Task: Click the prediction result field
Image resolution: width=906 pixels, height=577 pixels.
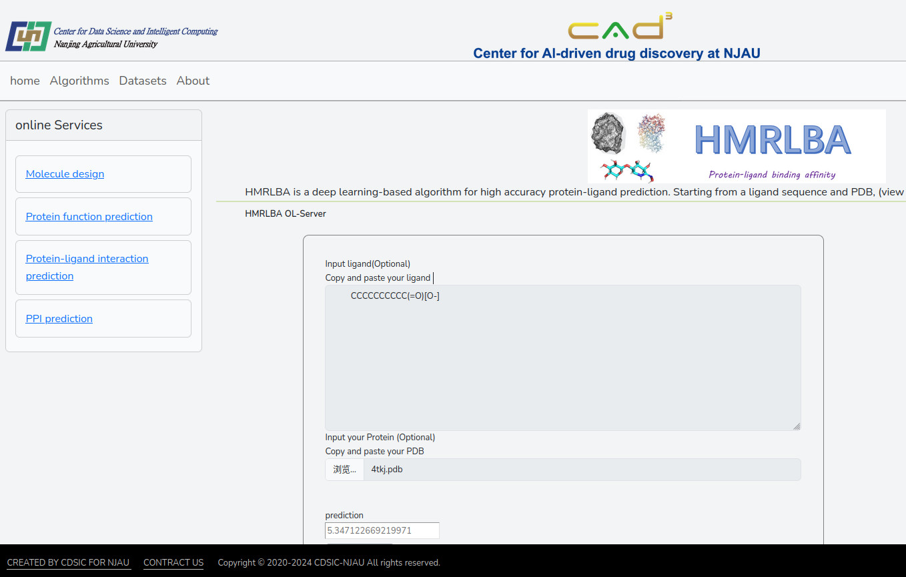Action: tap(382, 530)
